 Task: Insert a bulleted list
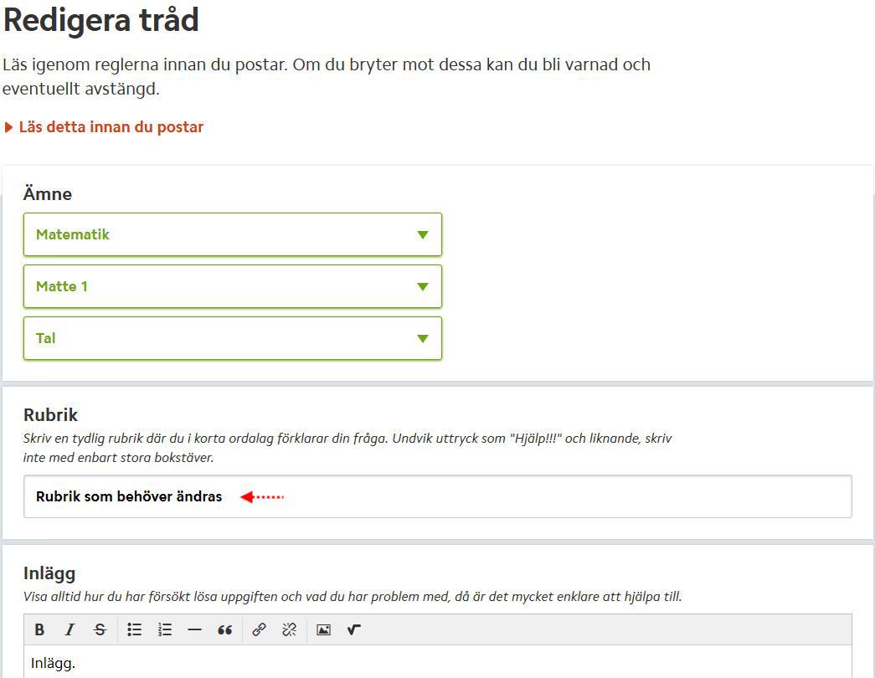point(135,629)
